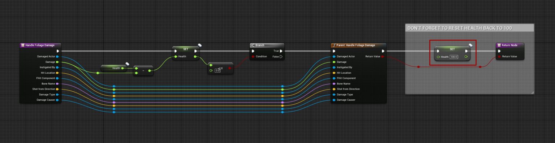Screen dimensions: 555x143
Task: Click Damage Type output pin on entry node
Action: (x=57, y=94)
